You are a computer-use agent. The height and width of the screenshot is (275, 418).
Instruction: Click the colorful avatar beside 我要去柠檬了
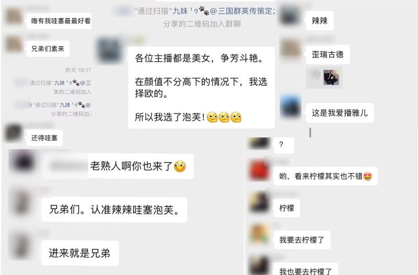tap(259, 234)
